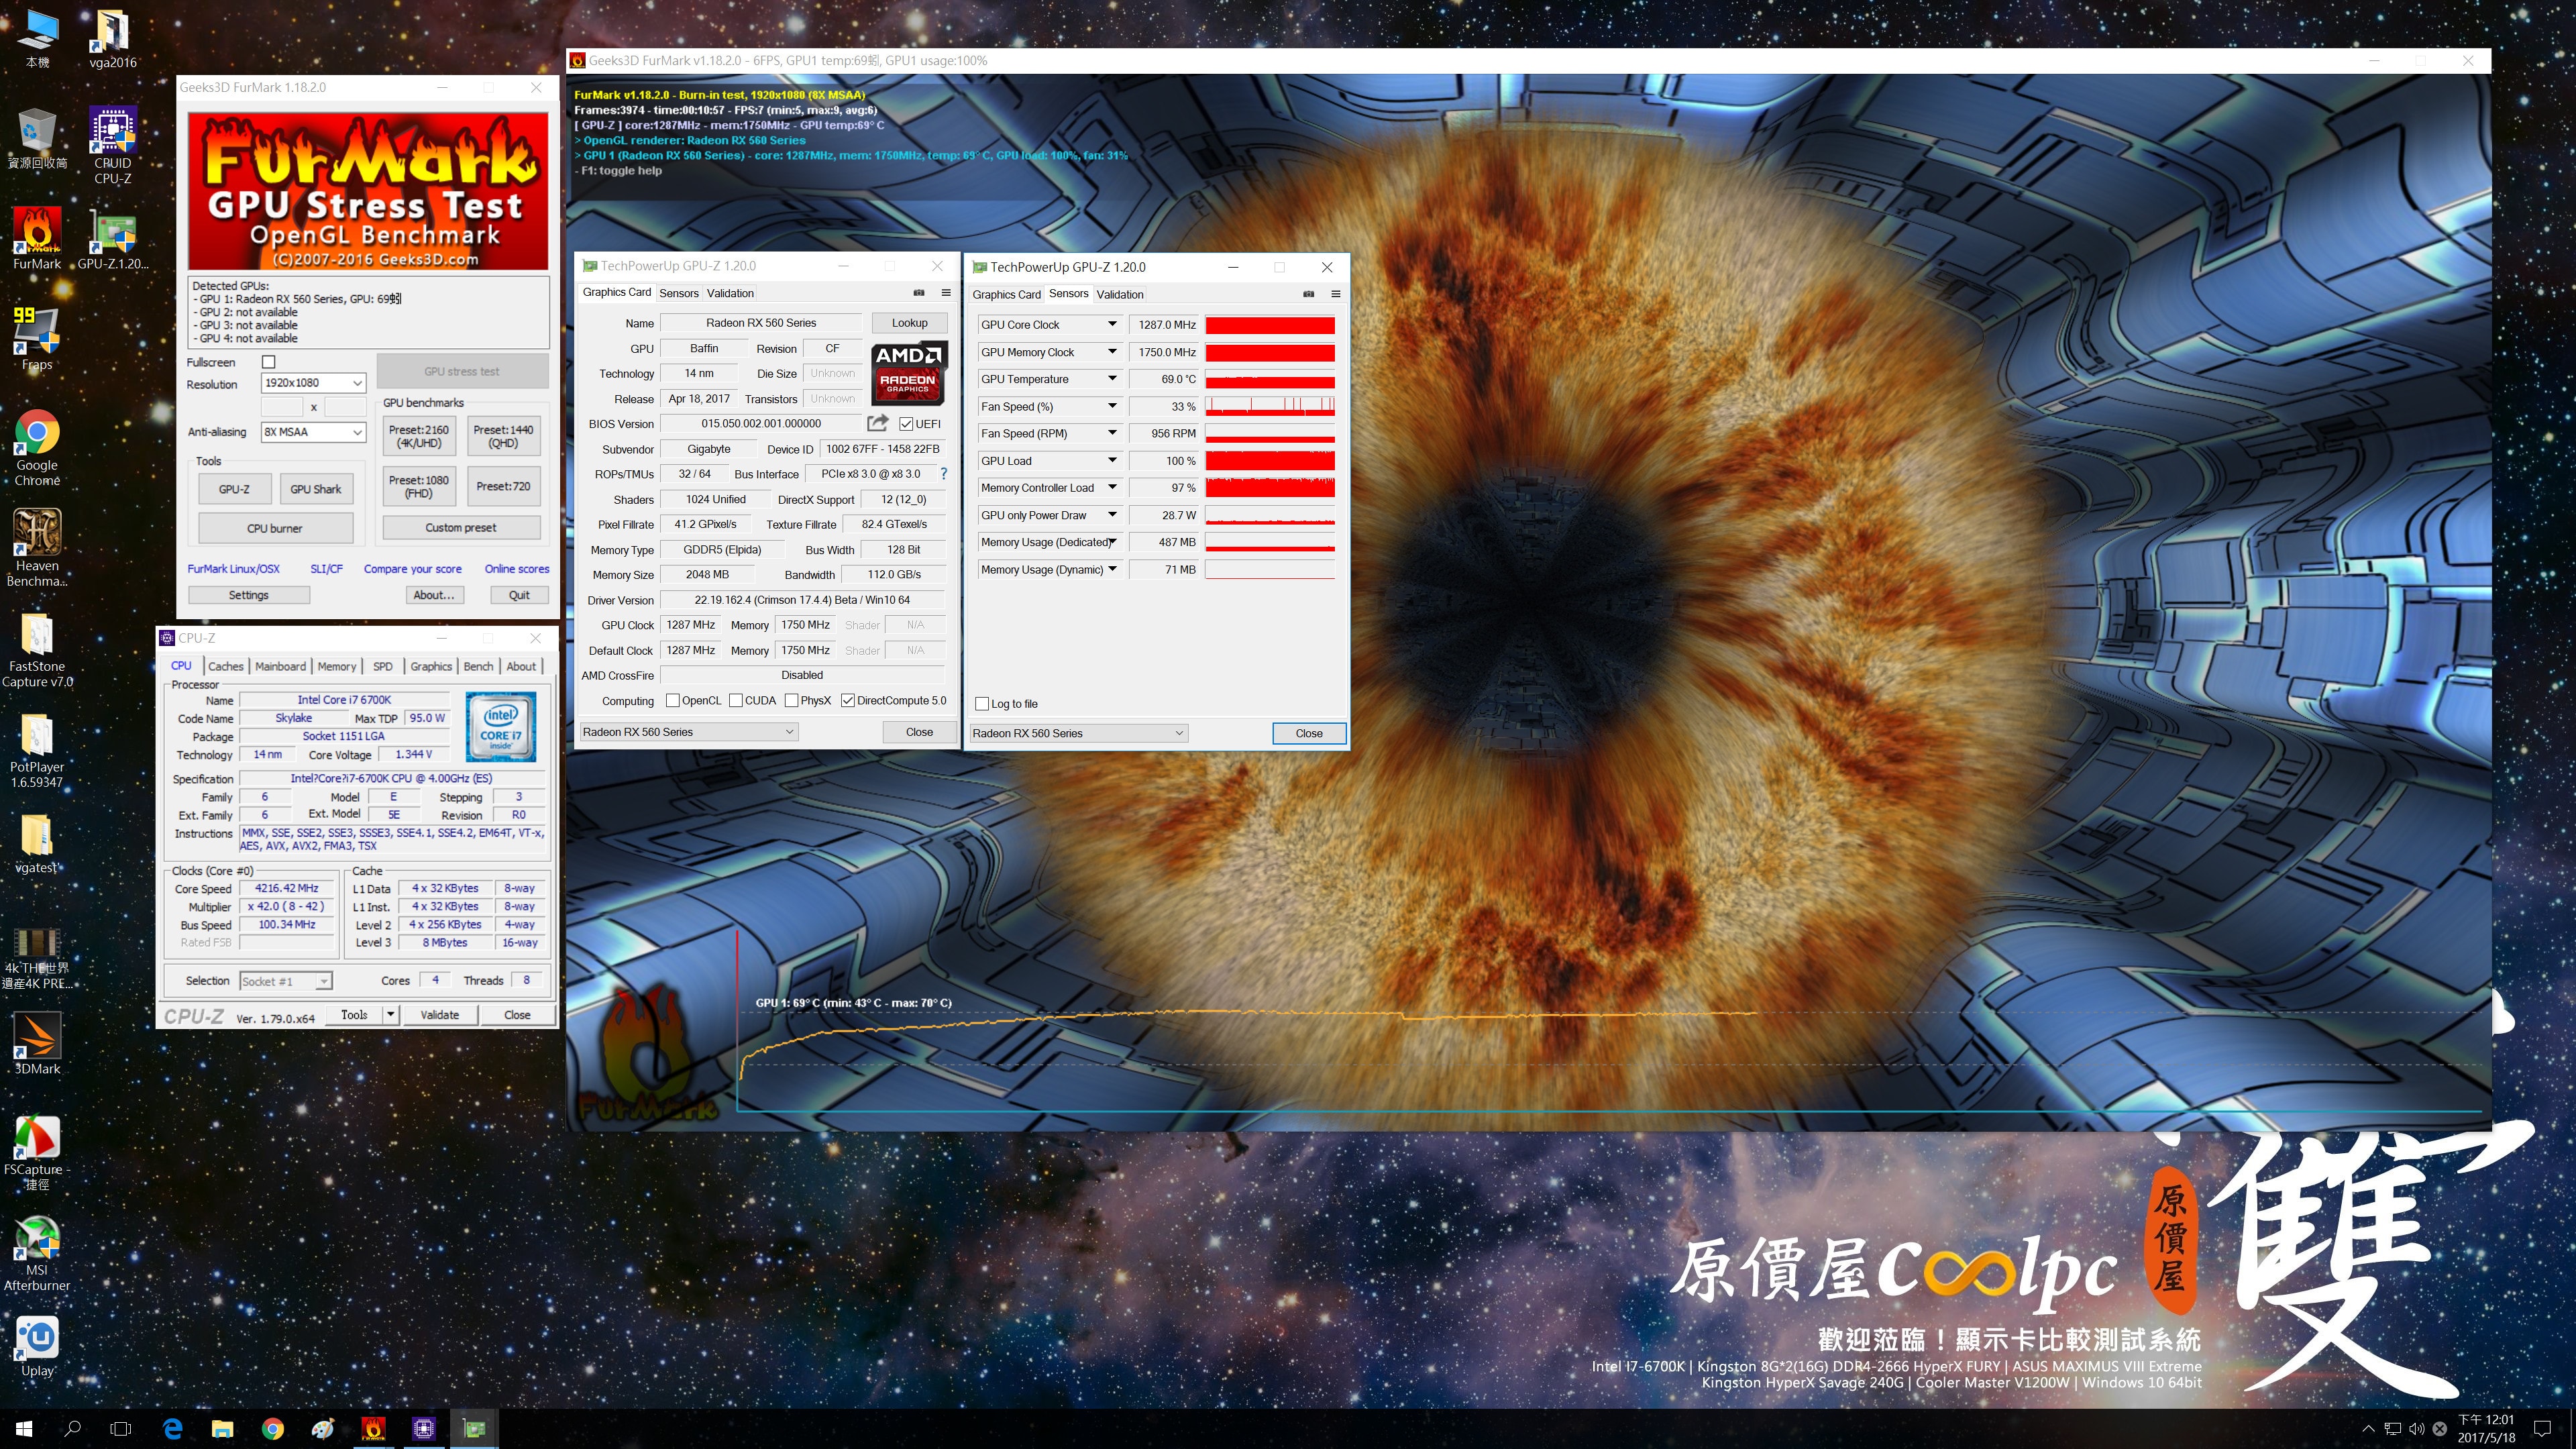Open the GPU selector dropdown in GPU-Z Sensors window
The image size is (2576, 1449).
[1078, 733]
